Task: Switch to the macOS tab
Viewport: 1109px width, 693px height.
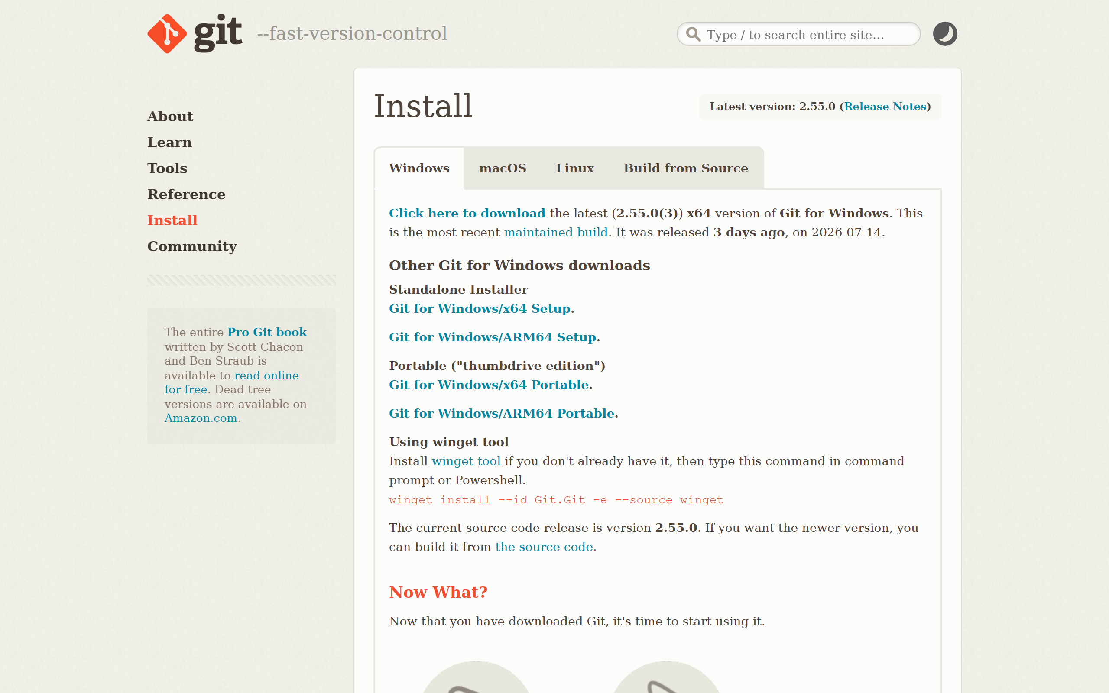Action: pyautogui.click(x=503, y=168)
